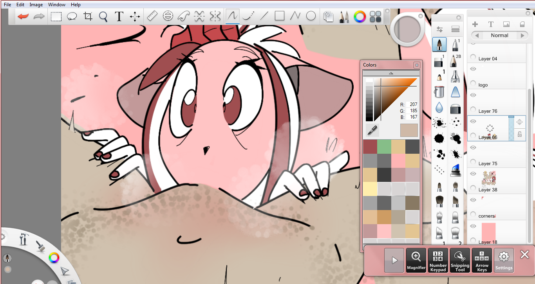Open the Window menu
Image resolution: width=535 pixels, height=284 pixels.
pyautogui.click(x=57, y=5)
